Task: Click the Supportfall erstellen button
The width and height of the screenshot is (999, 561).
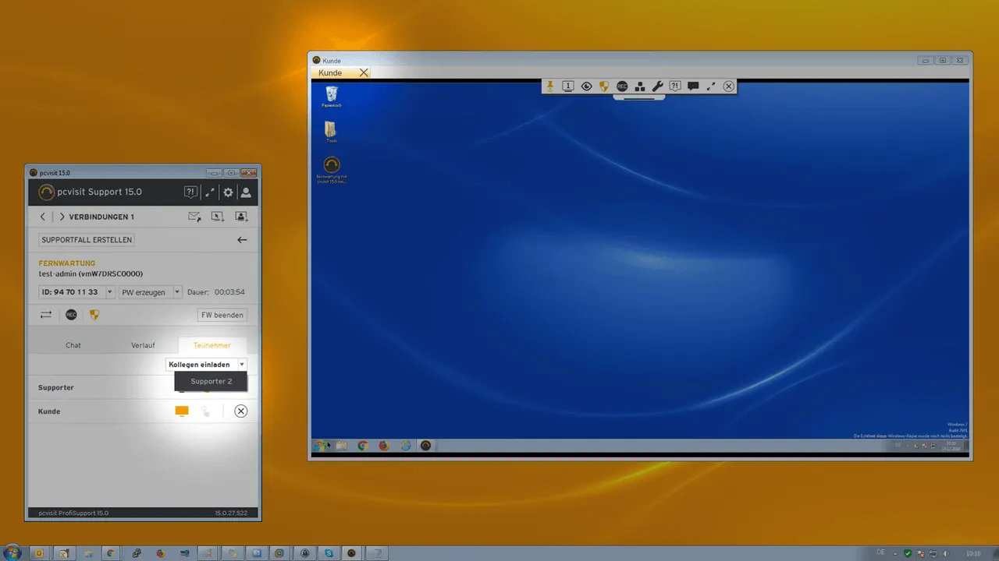Action: click(87, 240)
